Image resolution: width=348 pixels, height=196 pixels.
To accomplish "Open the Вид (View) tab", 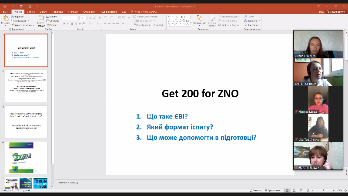I will tap(124, 12).
